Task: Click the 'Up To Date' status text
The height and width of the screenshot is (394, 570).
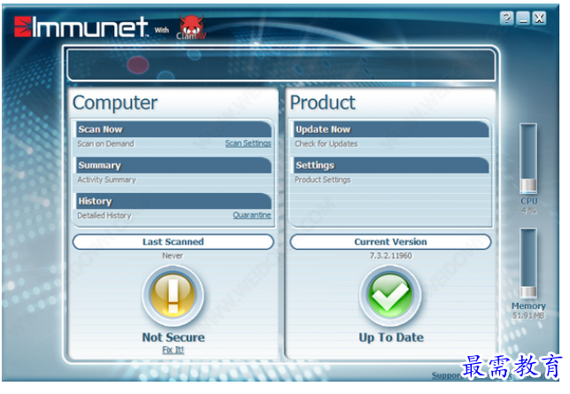Action: [391, 337]
